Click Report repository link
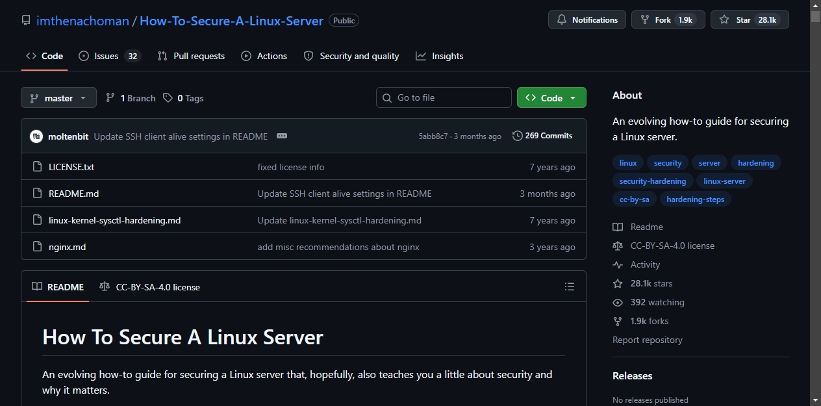This screenshot has width=821, height=406. click(x=648, y=340)
